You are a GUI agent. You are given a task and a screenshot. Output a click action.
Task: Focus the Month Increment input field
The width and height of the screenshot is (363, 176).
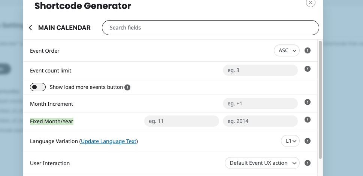click(x=260, y=104)
